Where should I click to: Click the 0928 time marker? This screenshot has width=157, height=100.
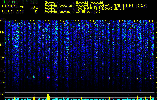(121, 21)
